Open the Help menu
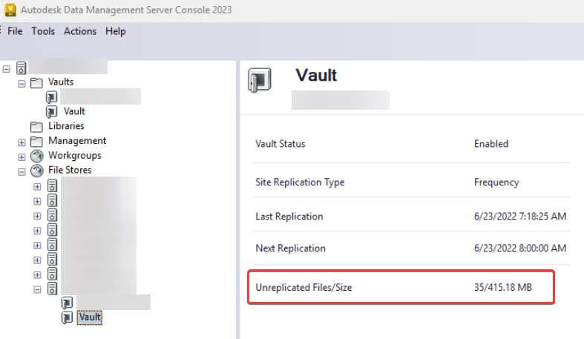The height and width of the screenshot is (339, 584). point(115,31)
